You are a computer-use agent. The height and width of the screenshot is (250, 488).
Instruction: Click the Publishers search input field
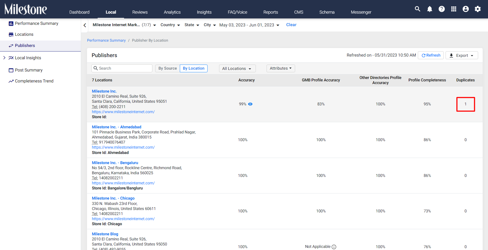click(122, 68)
